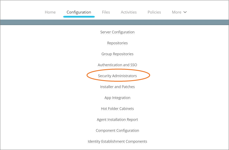This screenshot has height=150, width=229.
Task: Navigate to the Policies tab
Action: click(154, 12)
